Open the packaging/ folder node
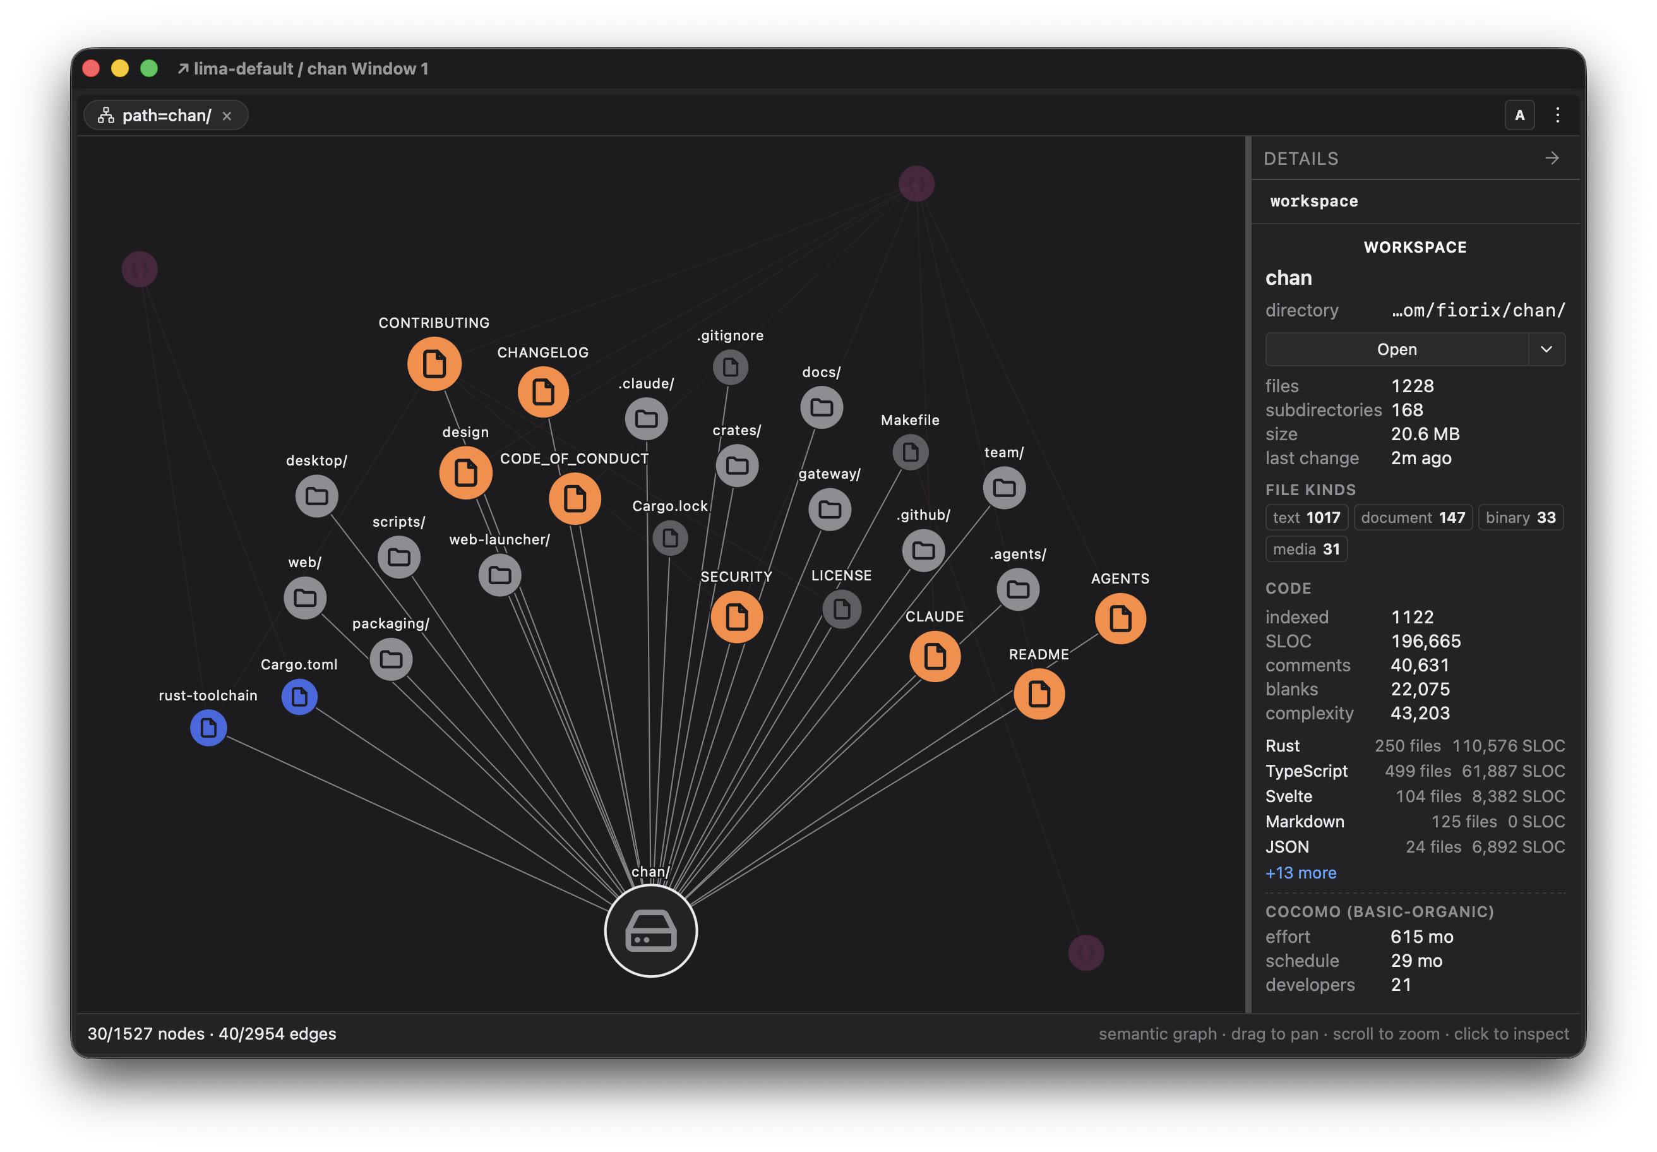Image resolution: width=1657 pixels, height=1152 pixels. (390, 659)
